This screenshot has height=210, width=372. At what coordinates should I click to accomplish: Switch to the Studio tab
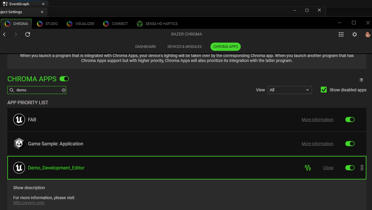click(48, 24)
